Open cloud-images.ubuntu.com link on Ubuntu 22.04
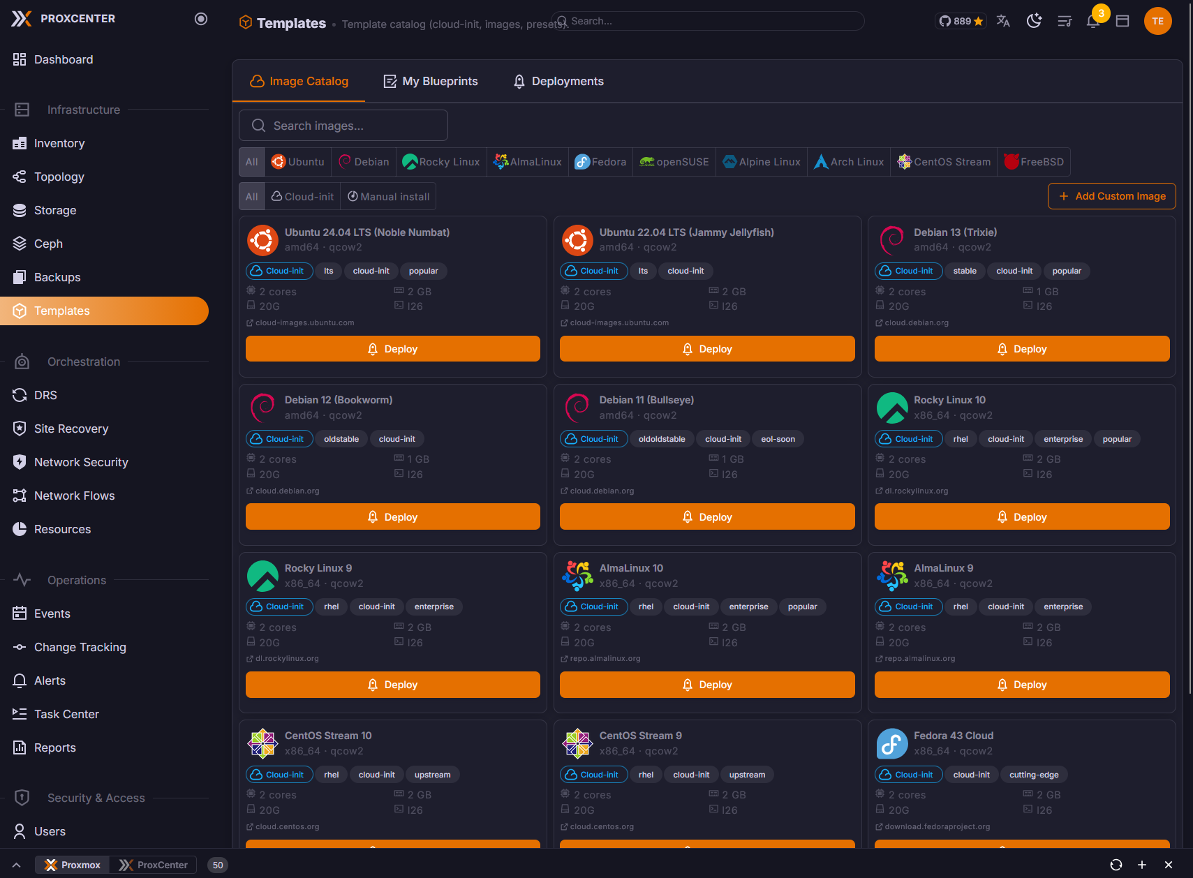Image resolution: width=1193 pixels, height=878 pixels. point(614,323)
